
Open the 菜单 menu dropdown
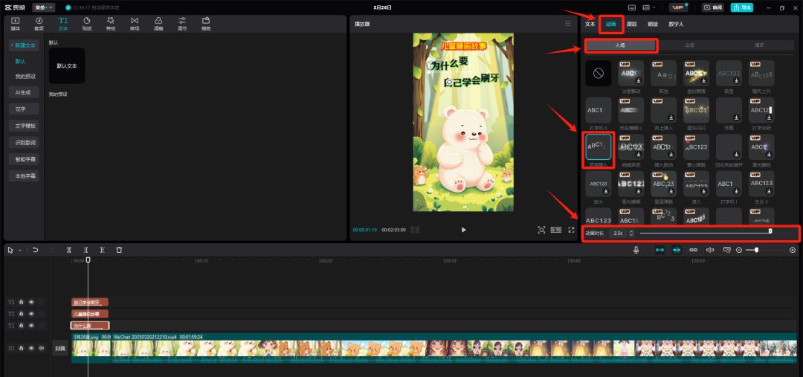[x=43, y=7]
